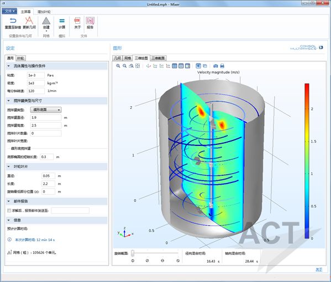Click the compute equals-sign icon

coord(62,20)
